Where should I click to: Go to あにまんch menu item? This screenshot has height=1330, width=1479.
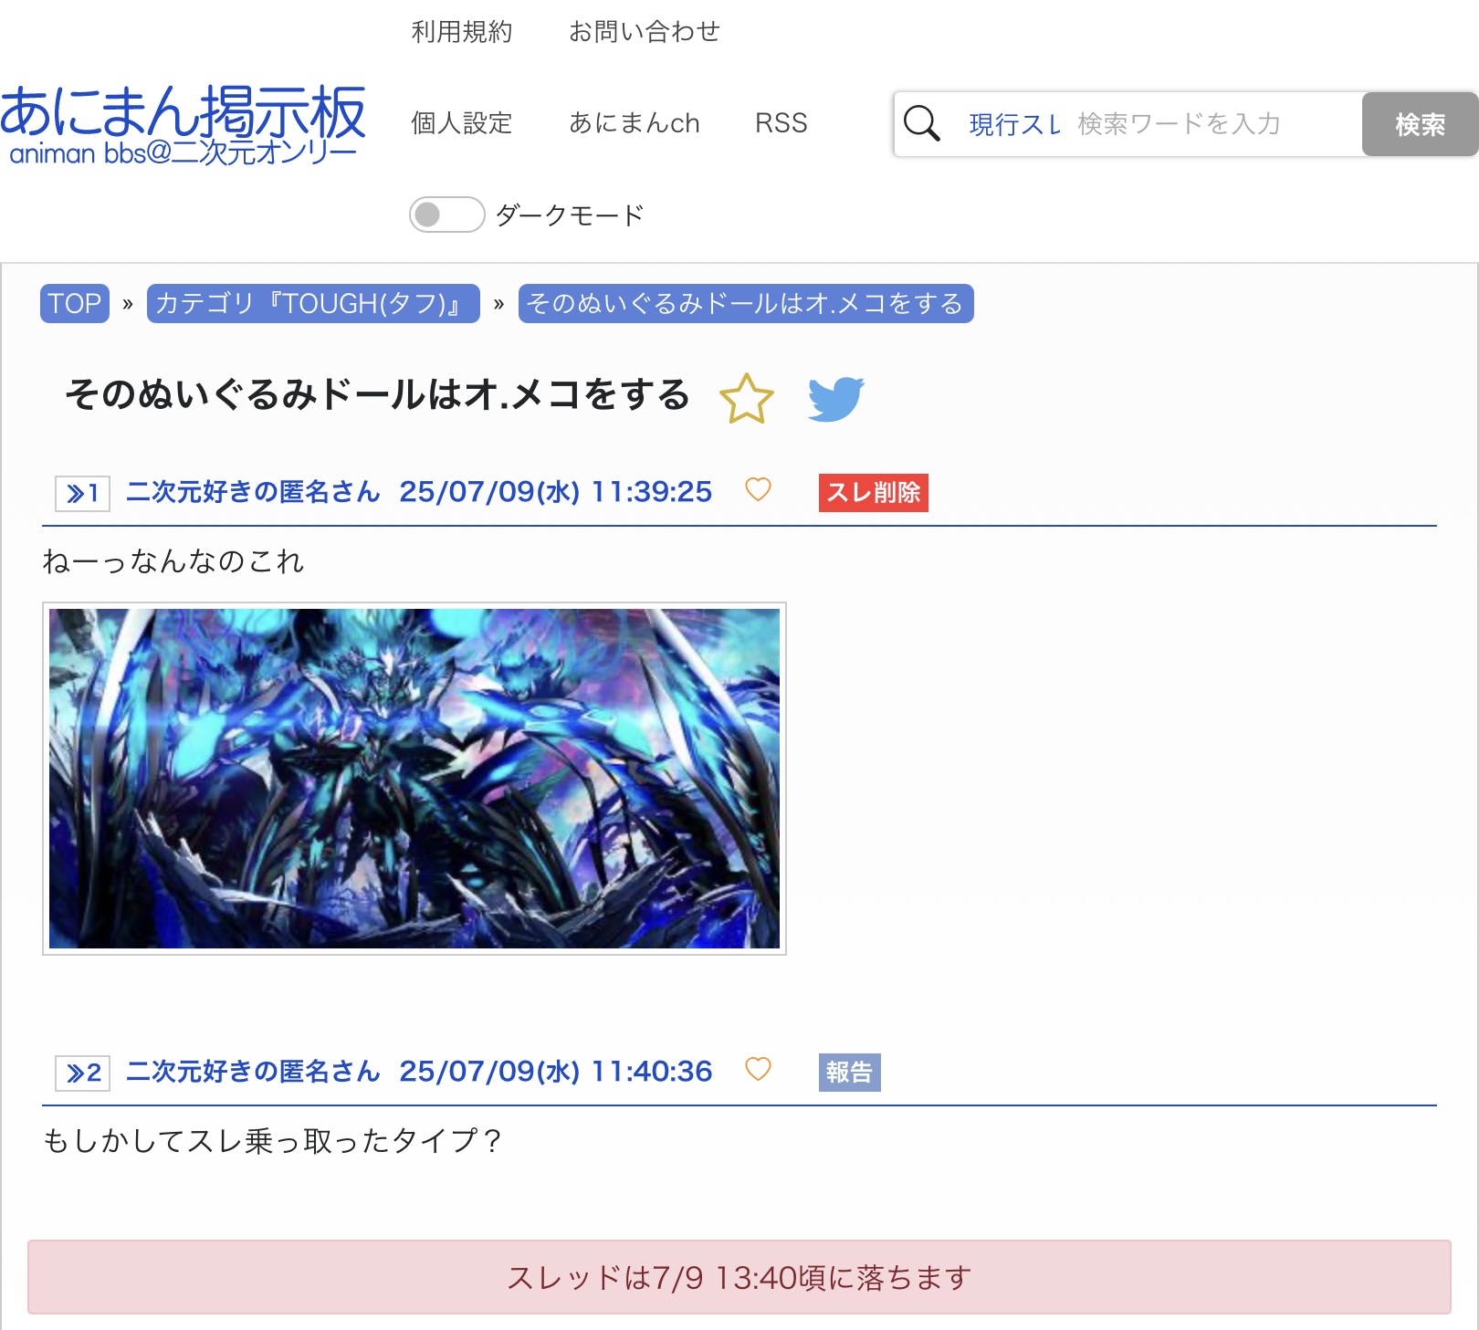coord(635,123)
